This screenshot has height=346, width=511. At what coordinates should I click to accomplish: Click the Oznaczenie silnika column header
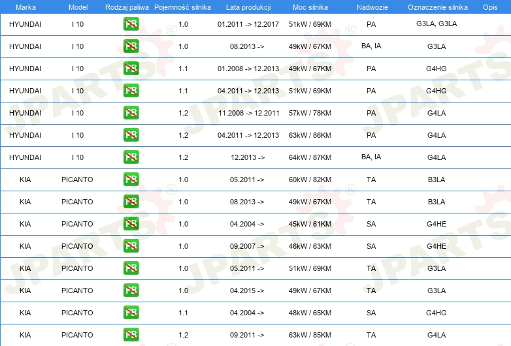438,7
